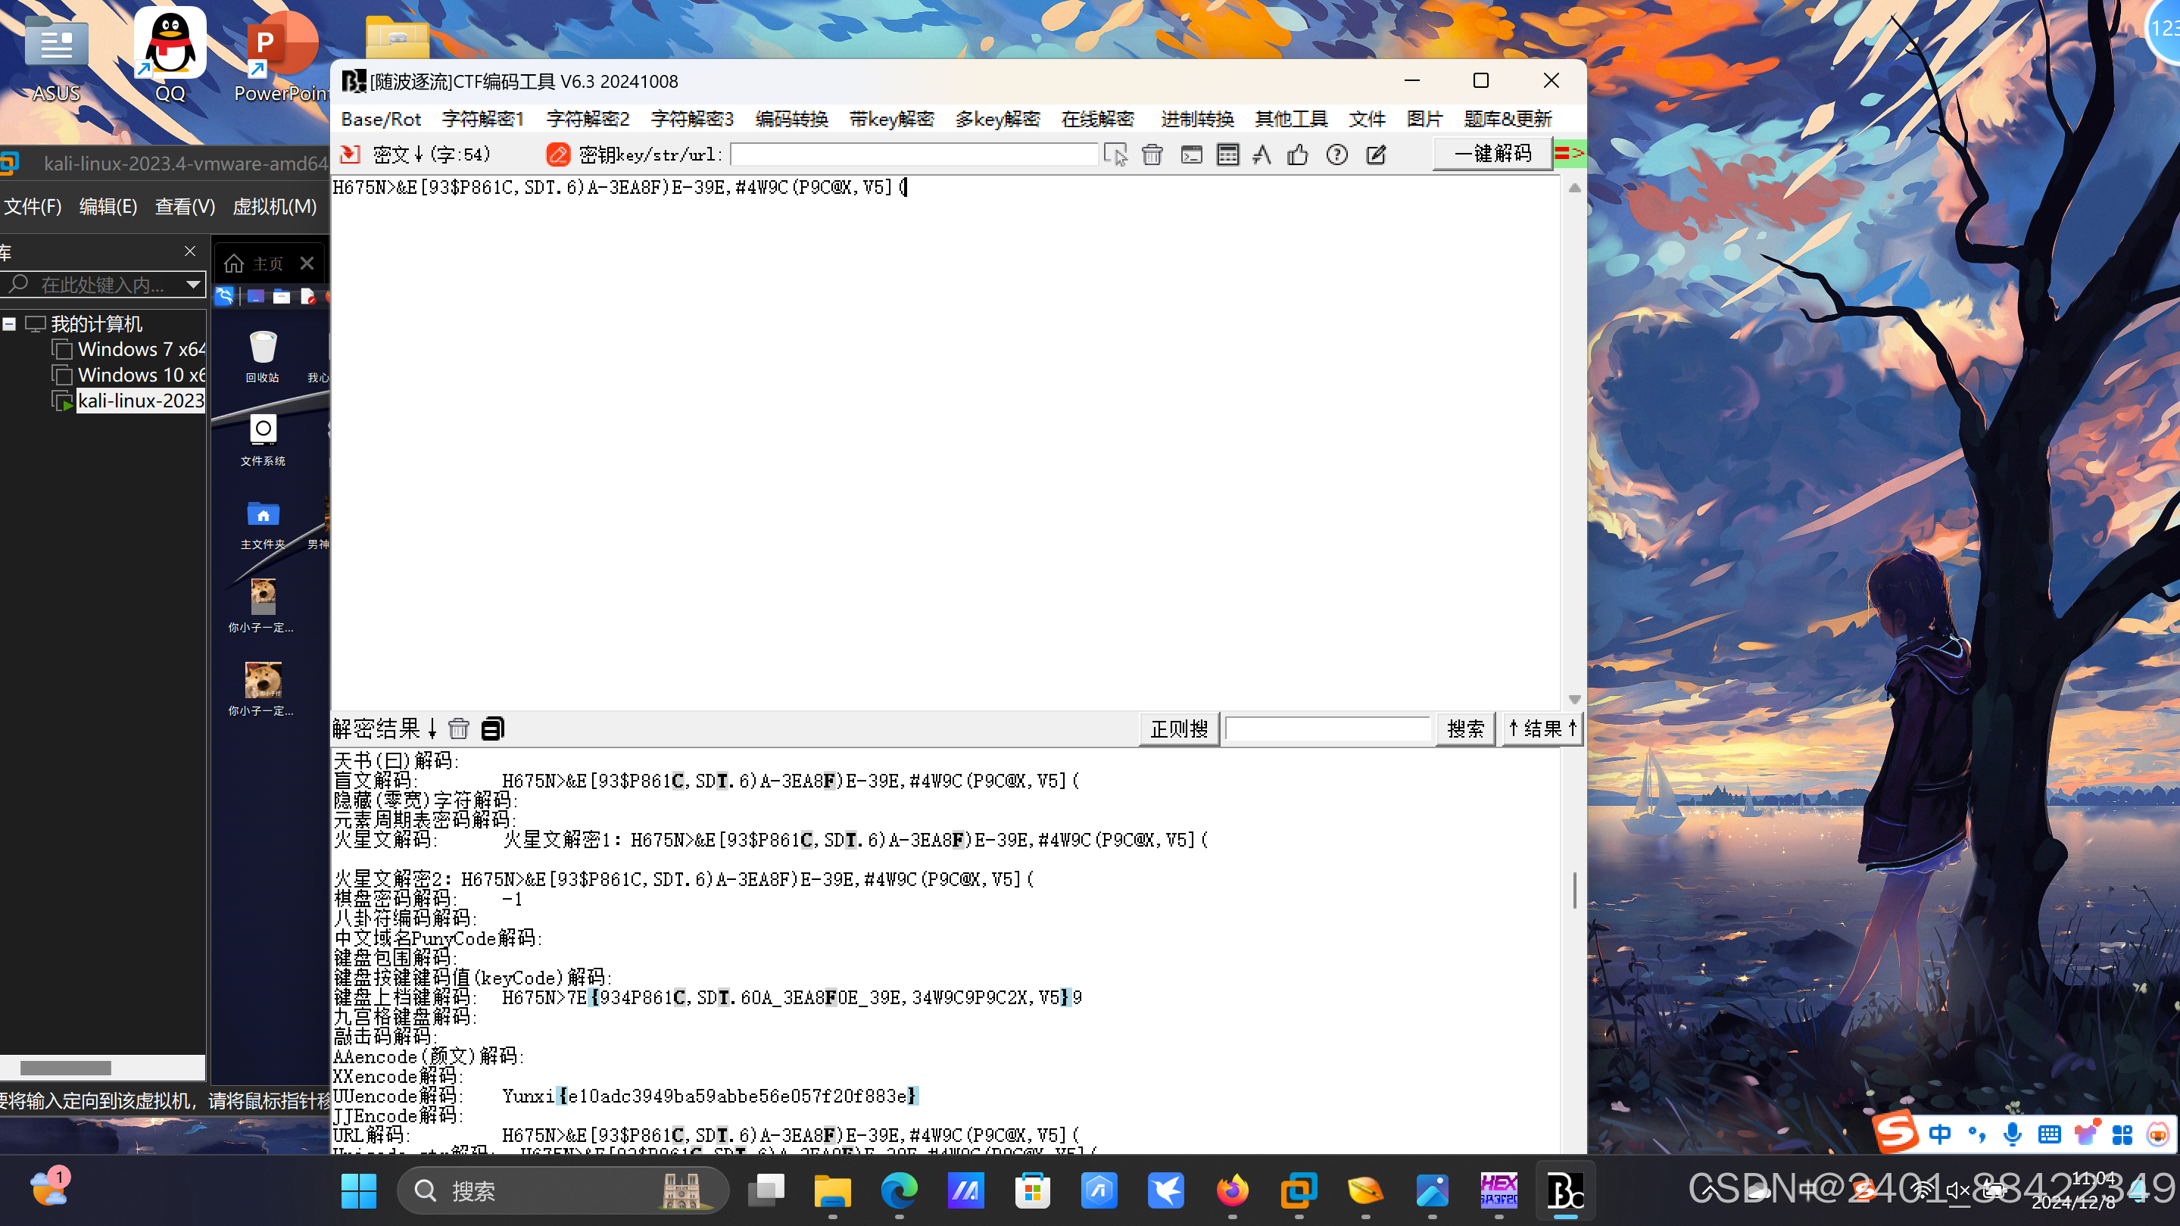Open the 字符解密1 menu

[x=482, y=120]
